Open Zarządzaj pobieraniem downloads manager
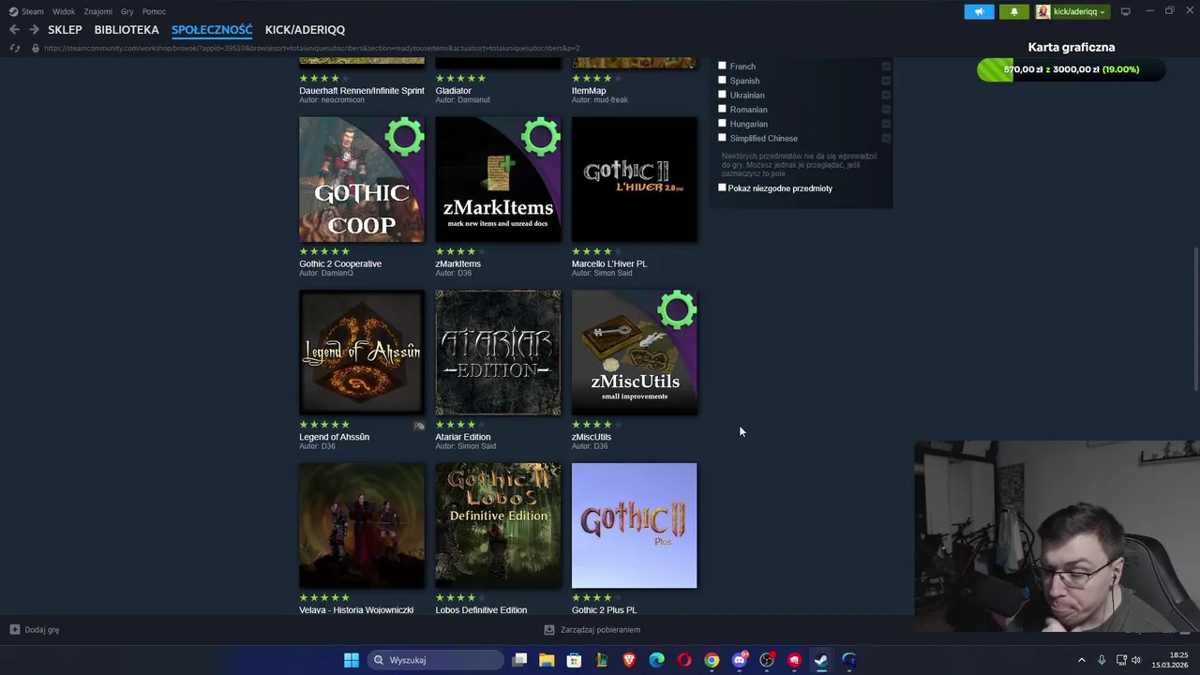 [592, 630]
